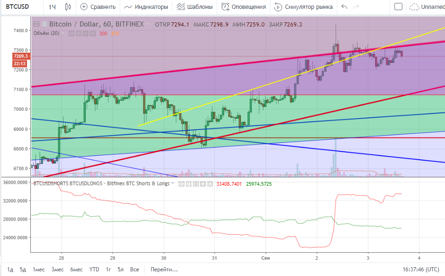Open the candlestick chart style selector
Image resolution: width=445 pixels, height=276 pixels.
pyautogui.click(x=68, y=7)
